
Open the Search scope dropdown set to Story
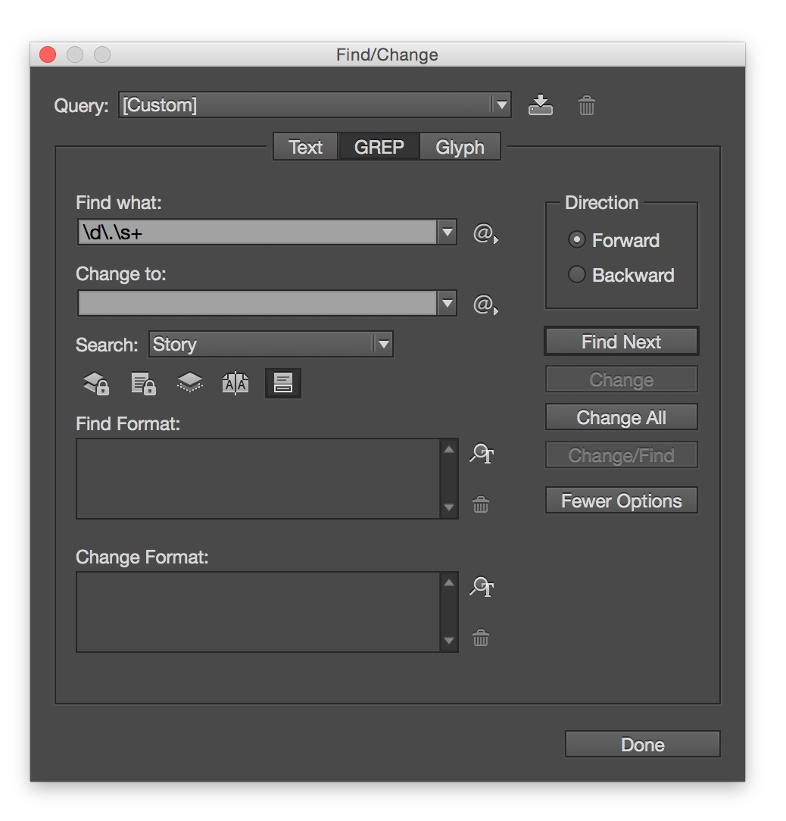coord(383,345)
